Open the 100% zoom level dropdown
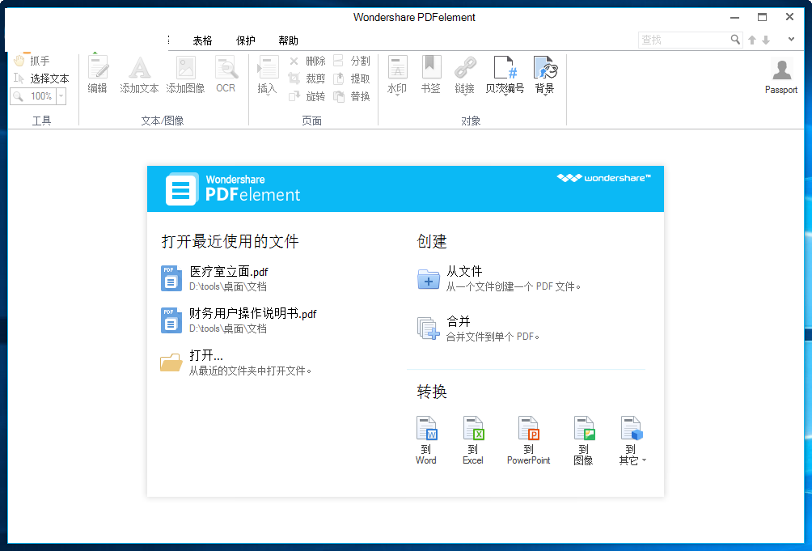The width and height of the screenshot is (812, 551). [61, 96]
